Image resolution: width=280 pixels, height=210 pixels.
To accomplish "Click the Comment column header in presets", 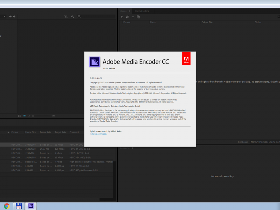I will click(74, 132).
